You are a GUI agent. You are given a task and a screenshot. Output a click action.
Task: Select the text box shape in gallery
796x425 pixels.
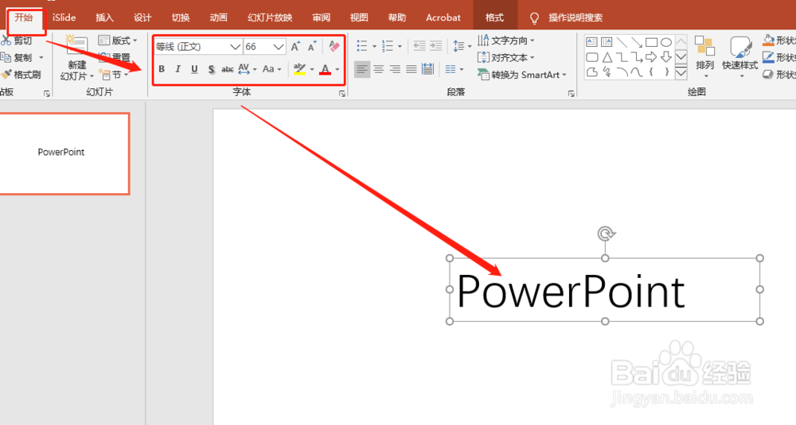591,42
